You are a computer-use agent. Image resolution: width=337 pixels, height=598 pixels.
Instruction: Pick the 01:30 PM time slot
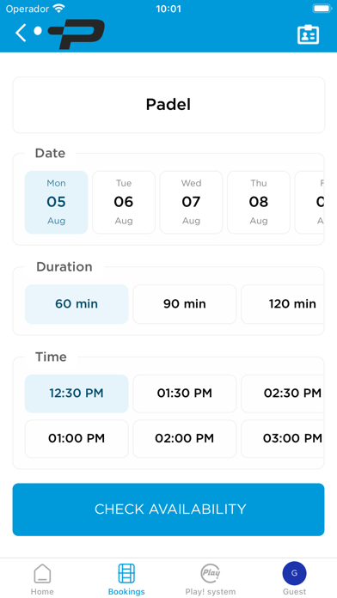click(x=185, y=394)
